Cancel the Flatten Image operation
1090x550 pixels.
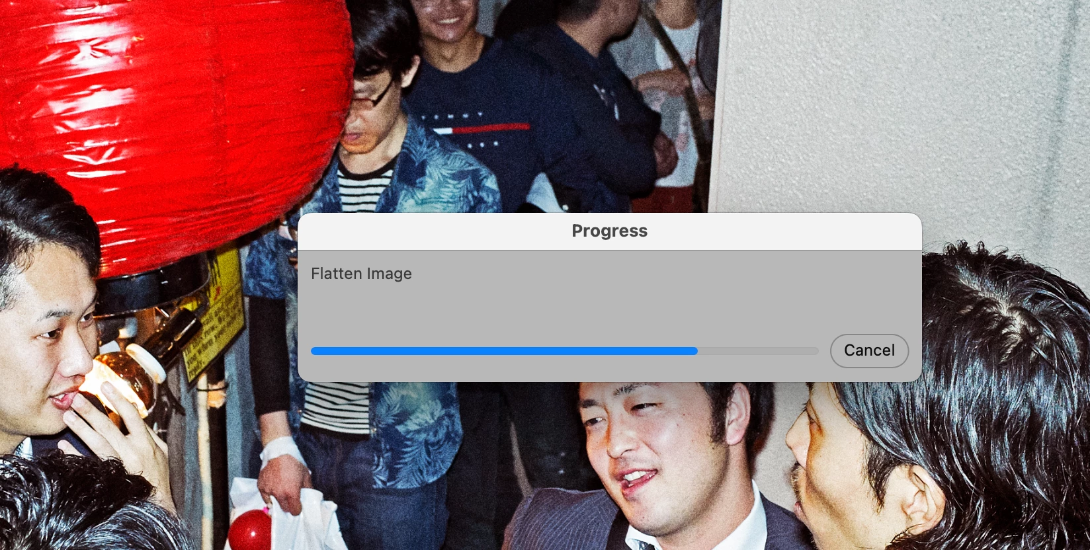point(869,350)
